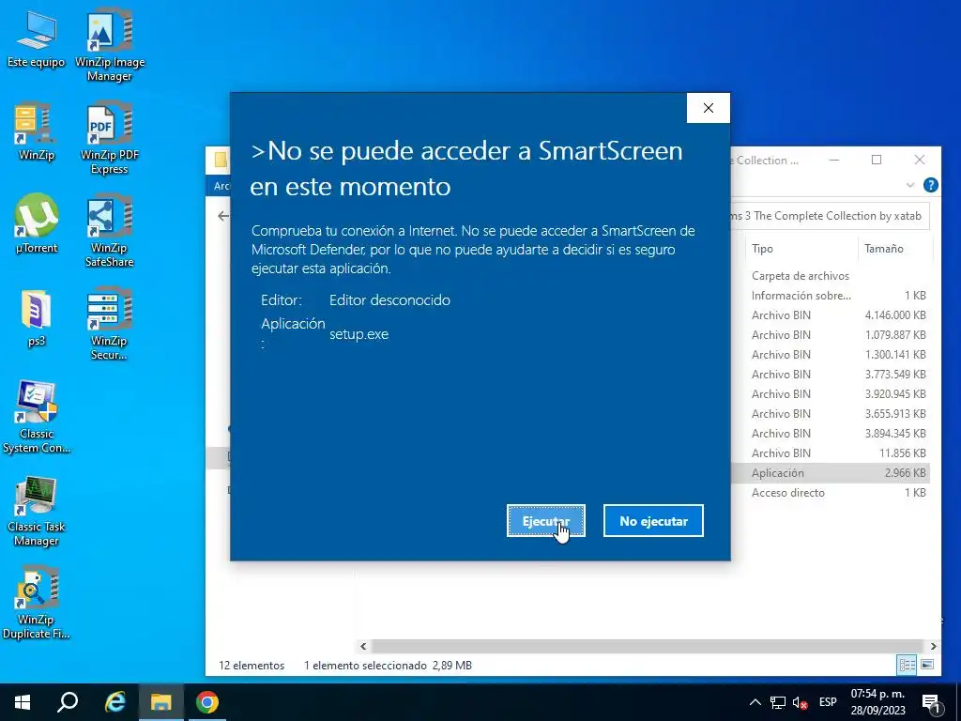Image resolution: width=961 pixels, height=721 pixels.
Task: Maximize the Explorer window
Action: (x=877, y=160)
